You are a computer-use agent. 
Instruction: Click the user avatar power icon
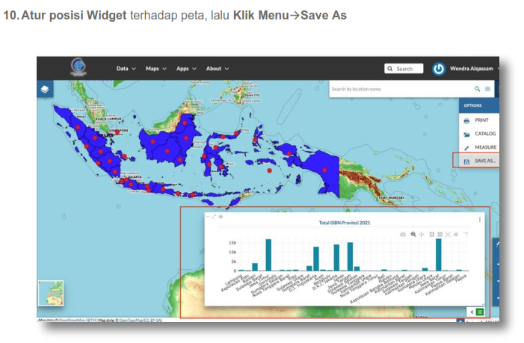click(x=439, y=69)
